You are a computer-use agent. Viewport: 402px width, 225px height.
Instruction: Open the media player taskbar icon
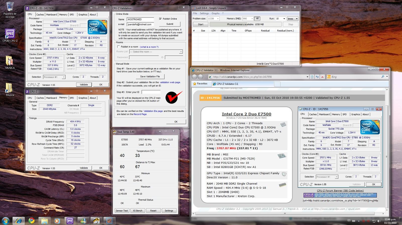pos(57,221)
